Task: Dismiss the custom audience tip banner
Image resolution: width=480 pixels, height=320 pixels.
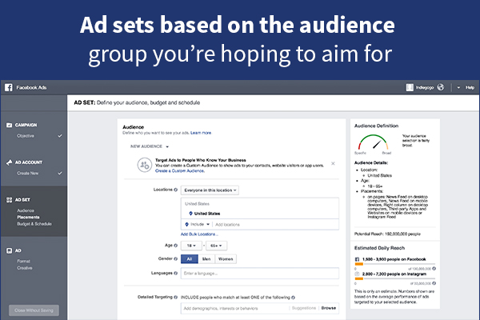Action: [333, 163]
